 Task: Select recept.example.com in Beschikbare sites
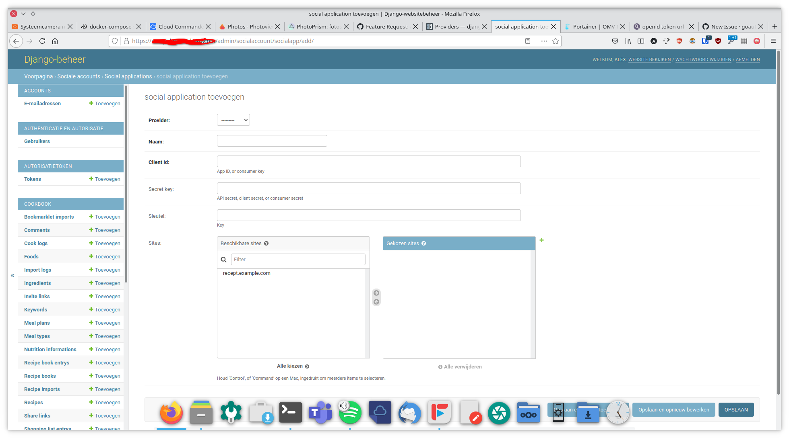point(246,273)
